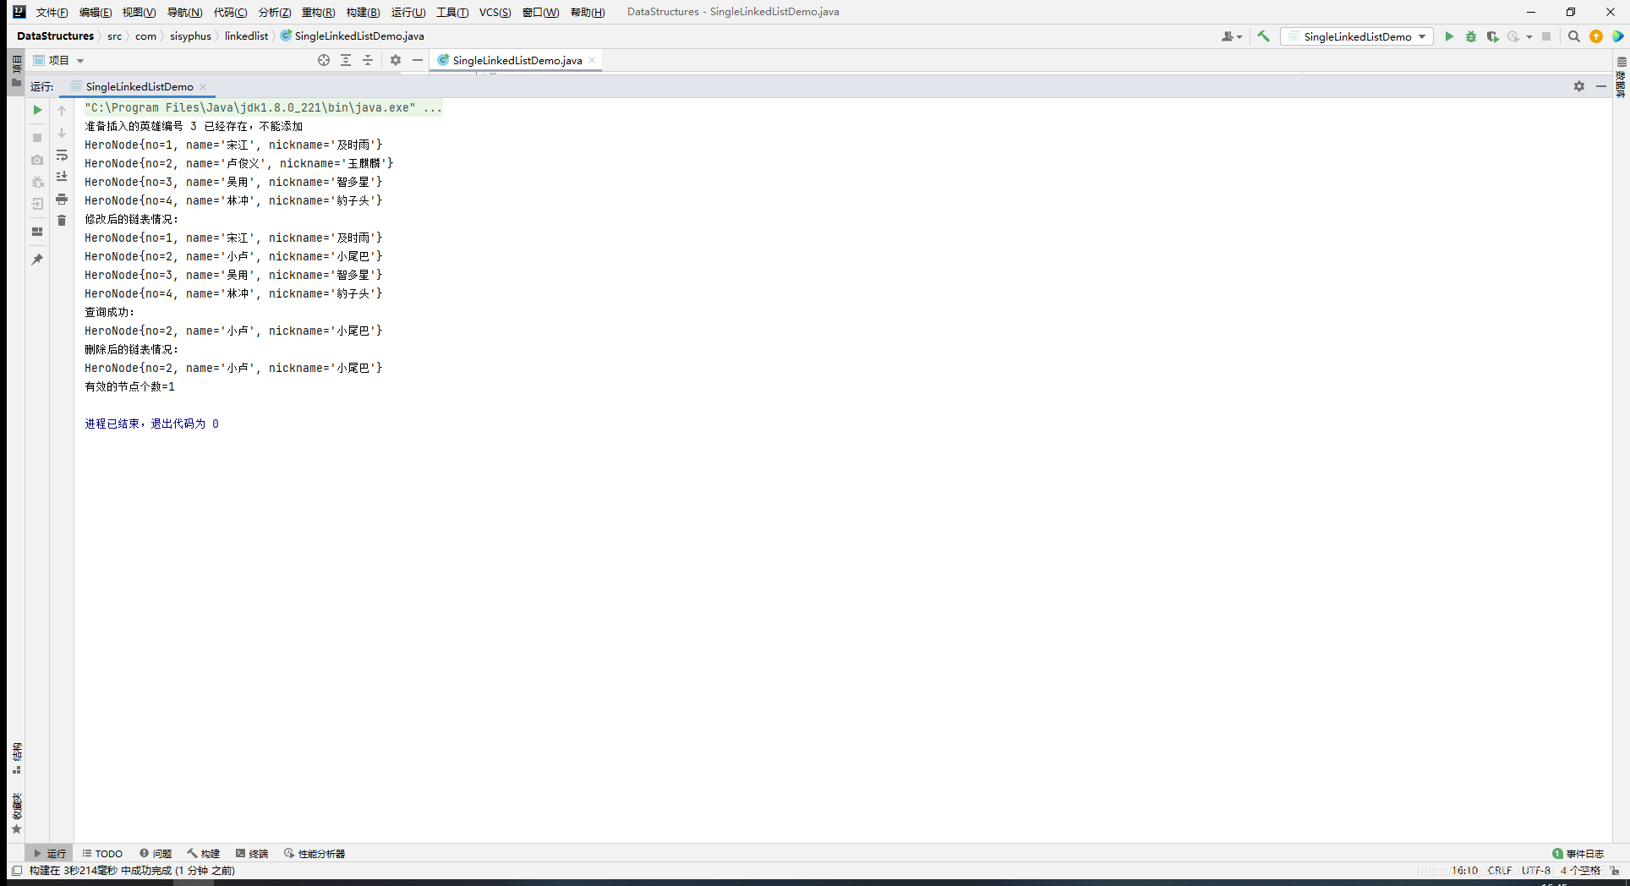1630x886 pixels.
Task: Open the 文件(F) menu
Action: click(x=52, y=12)
